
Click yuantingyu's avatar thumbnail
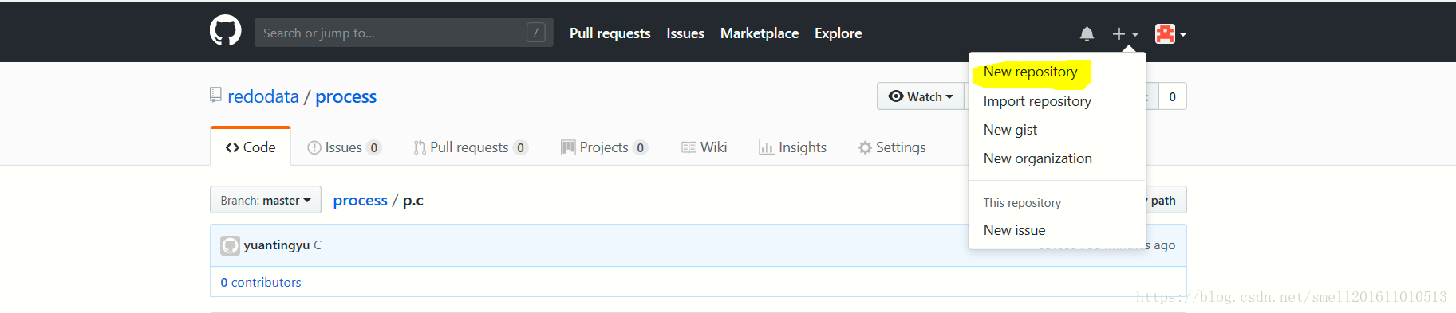[x=230, y=245]
